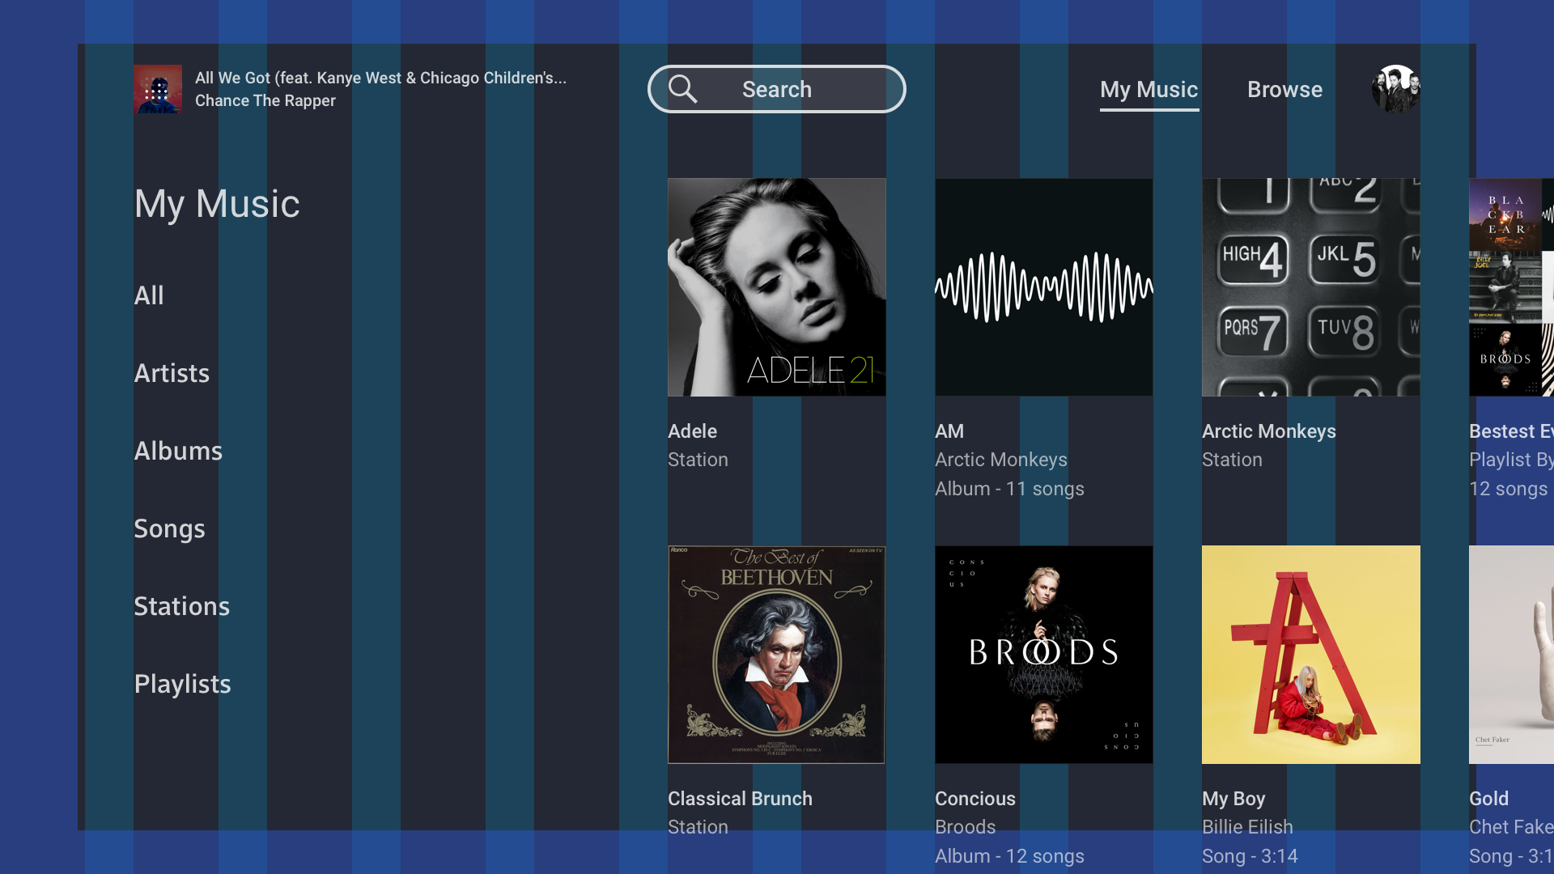Viewport: 1554px width, 874px height.
Task: Click 'Broods' artist name
Action: click(965, 827)
